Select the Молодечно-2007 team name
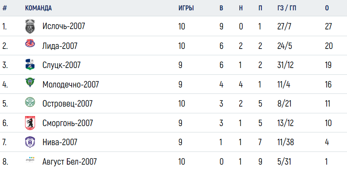347x169 pixels. (70, 84)
